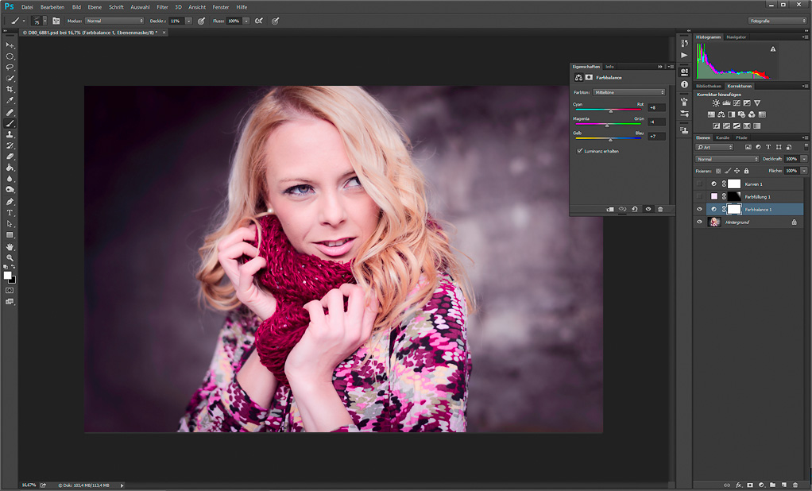This screenshot has height=491, width=812.
Task: Select the Lasso tool
Action: (x=10, y=68)
